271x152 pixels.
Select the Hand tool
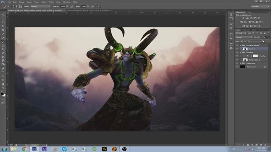(x=3, y=84)
